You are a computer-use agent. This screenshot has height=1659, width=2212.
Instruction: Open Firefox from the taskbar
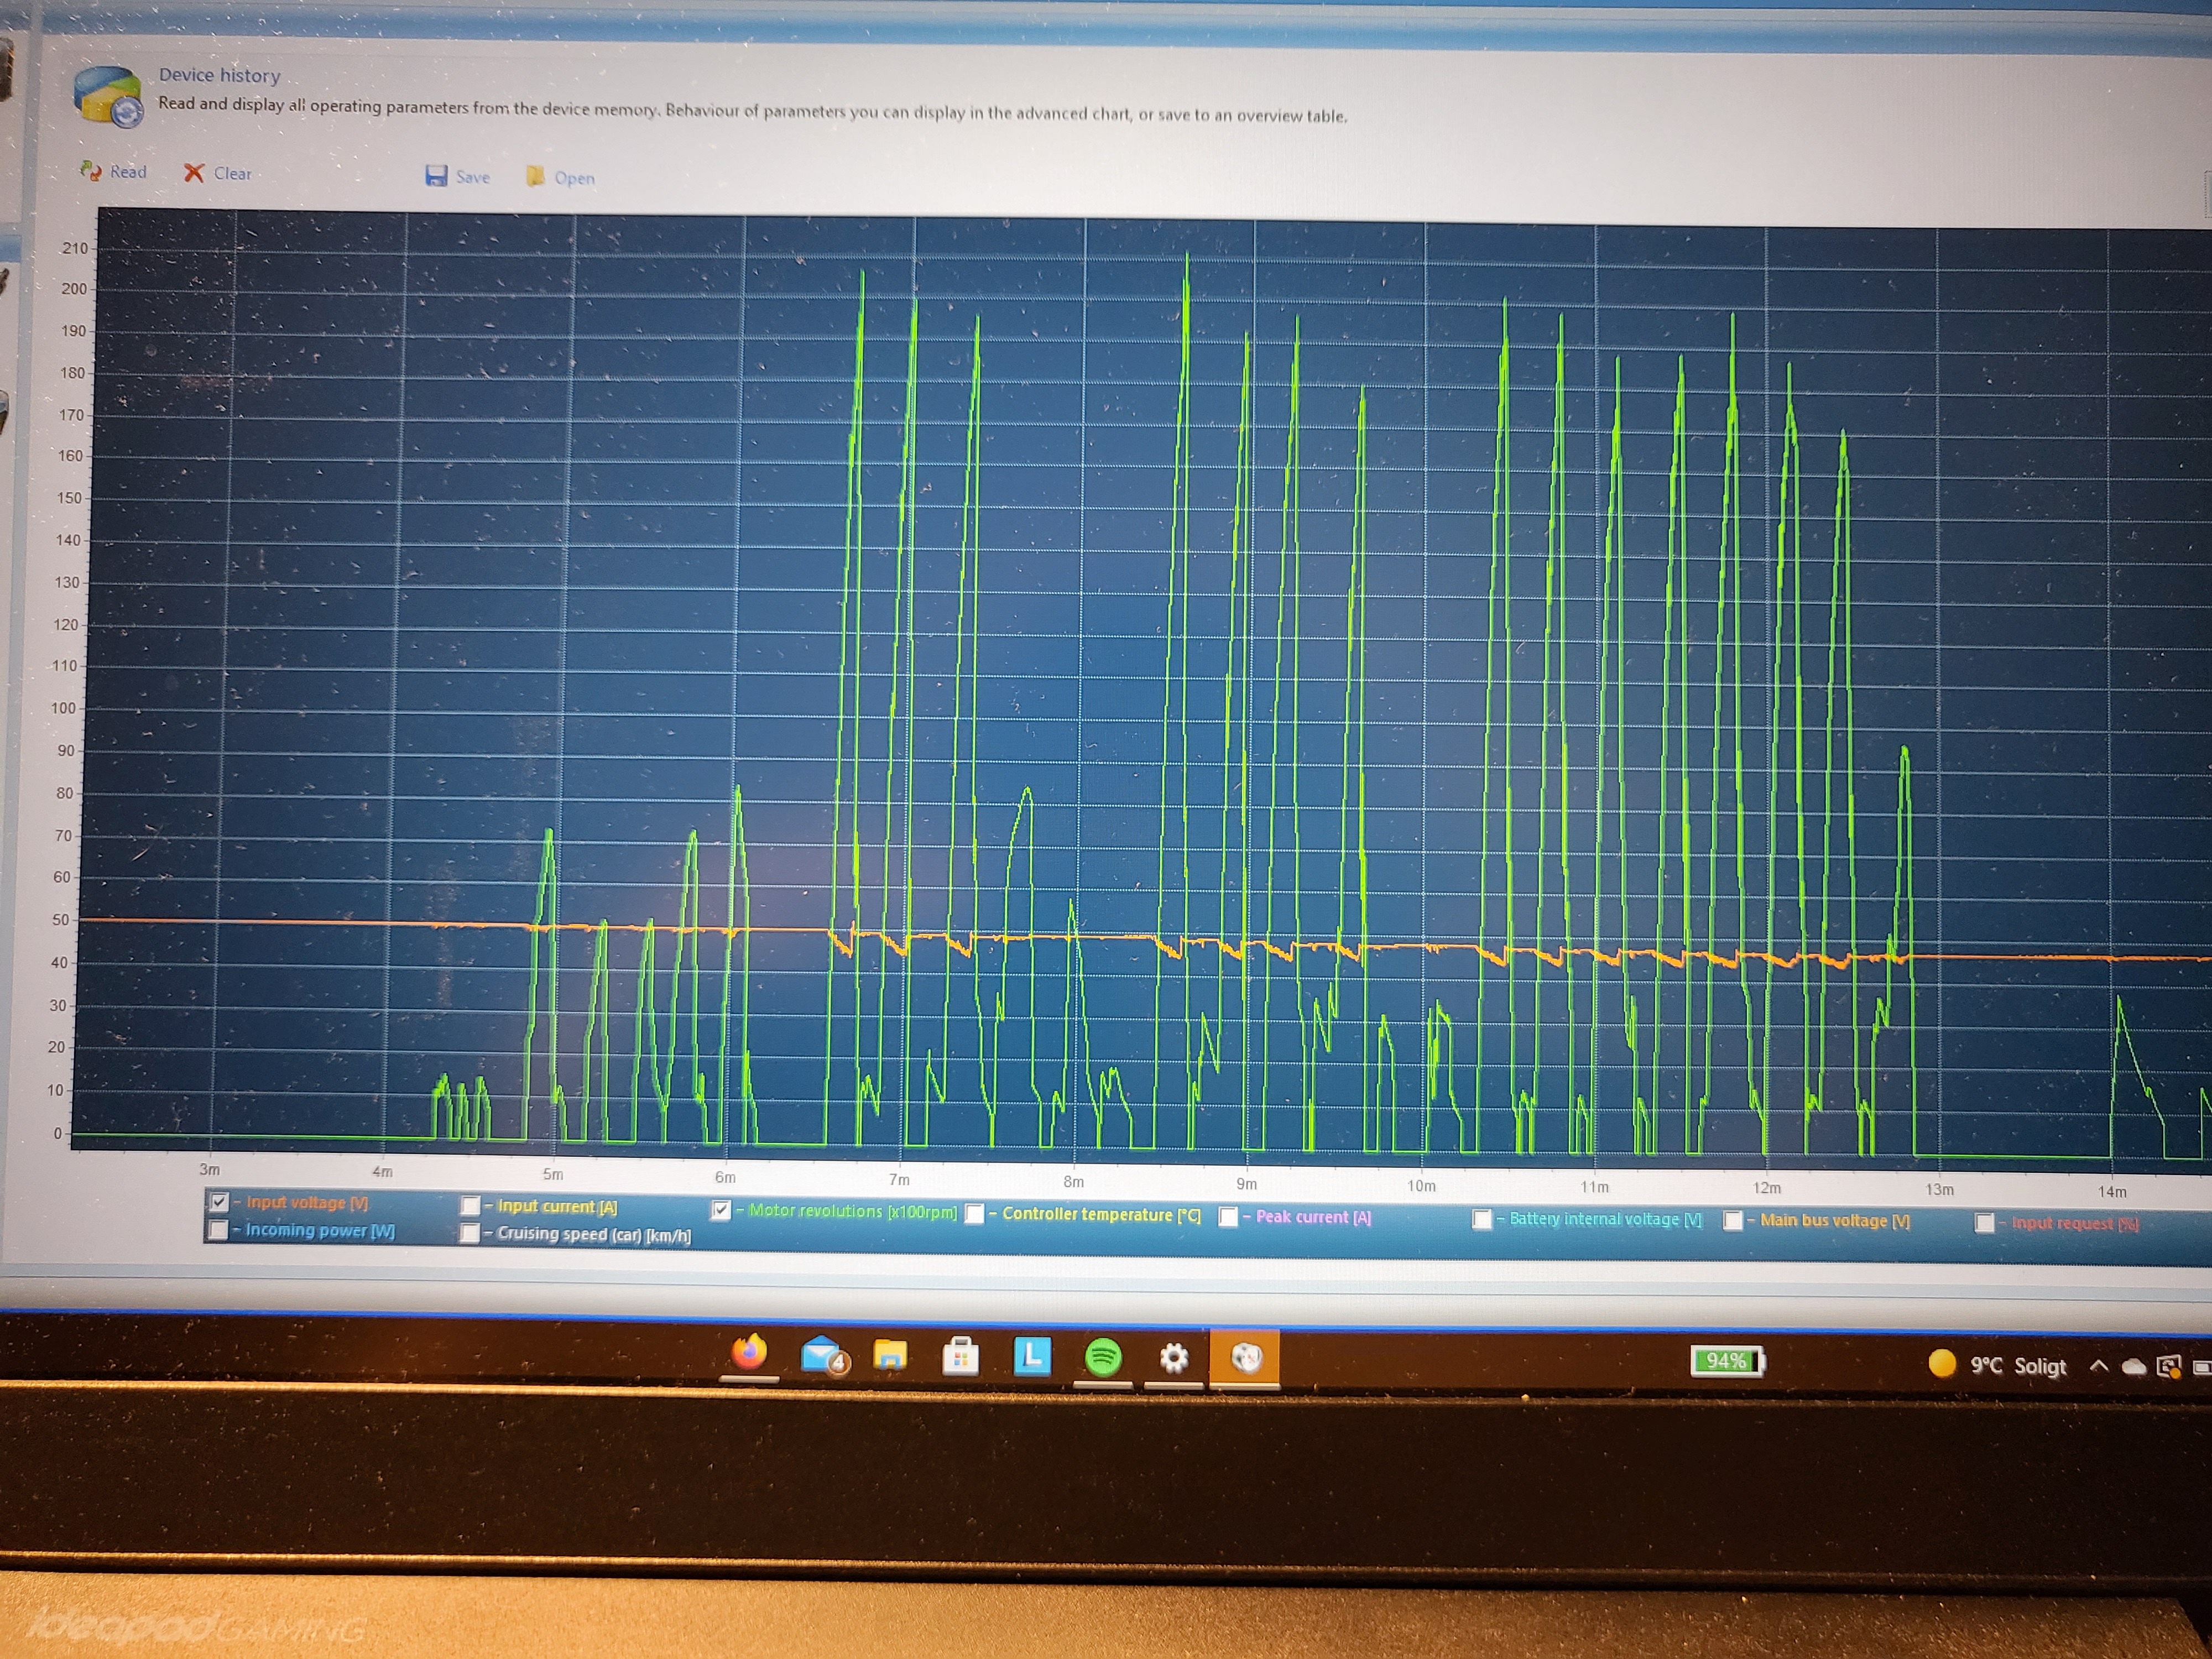749,1353
